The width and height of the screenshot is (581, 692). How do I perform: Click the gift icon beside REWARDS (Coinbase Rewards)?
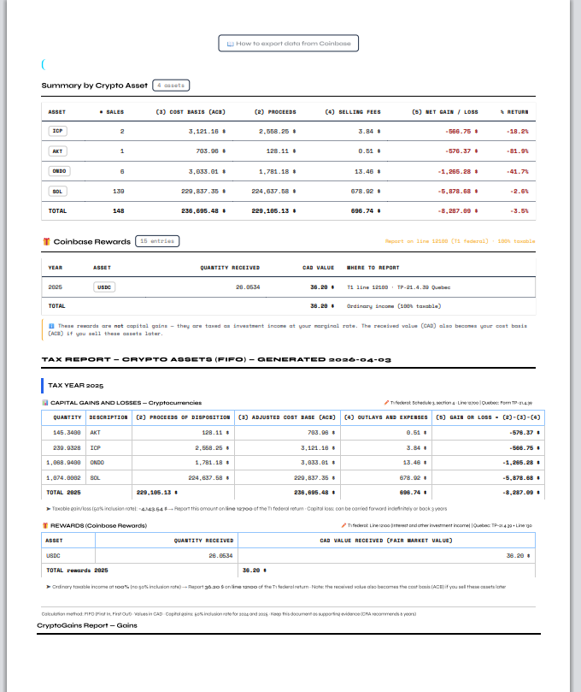click(x=44, y=525)
